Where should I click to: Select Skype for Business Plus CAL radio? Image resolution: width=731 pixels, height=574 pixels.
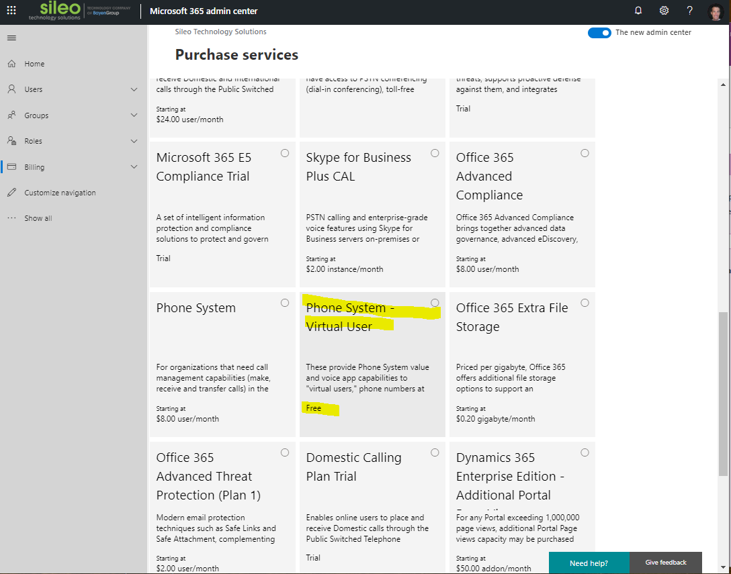435,153
